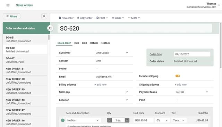The height and width of the screenshot is (127, 222).
Task: Click the Order date link label
Action: pos(156,54)
